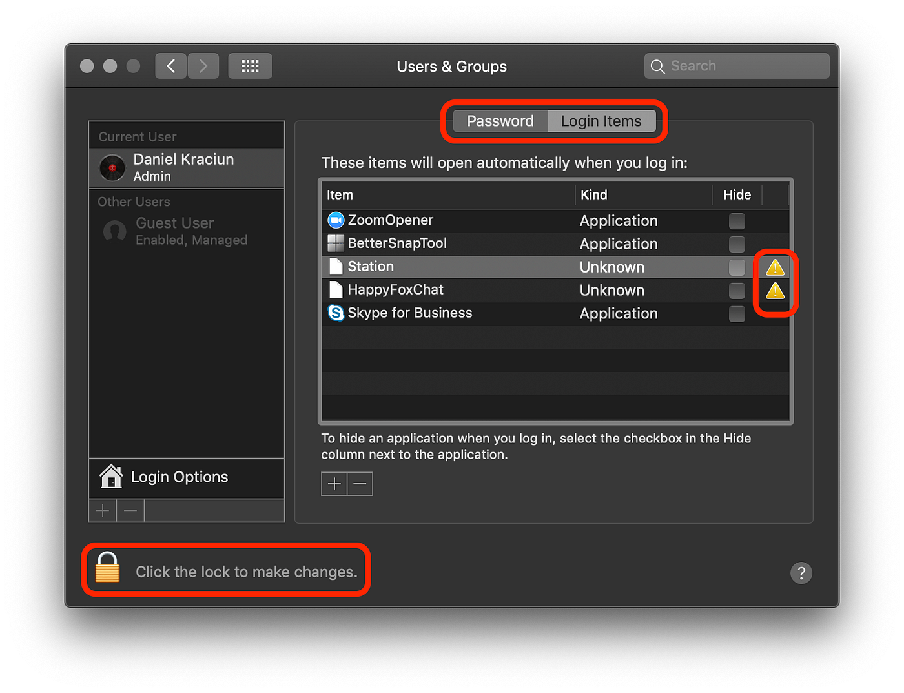Check the Hide checkbox next to BetterSnapTool
Viewport: 904px width, 693px height.
pos(737,244)
